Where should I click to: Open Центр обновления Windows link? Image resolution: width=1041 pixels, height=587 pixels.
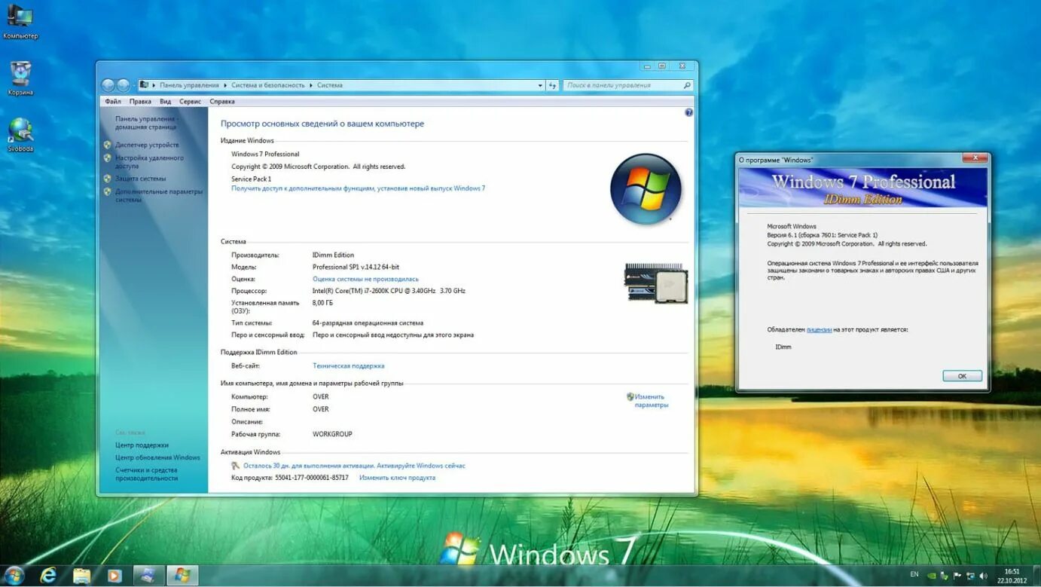point(157,457)
